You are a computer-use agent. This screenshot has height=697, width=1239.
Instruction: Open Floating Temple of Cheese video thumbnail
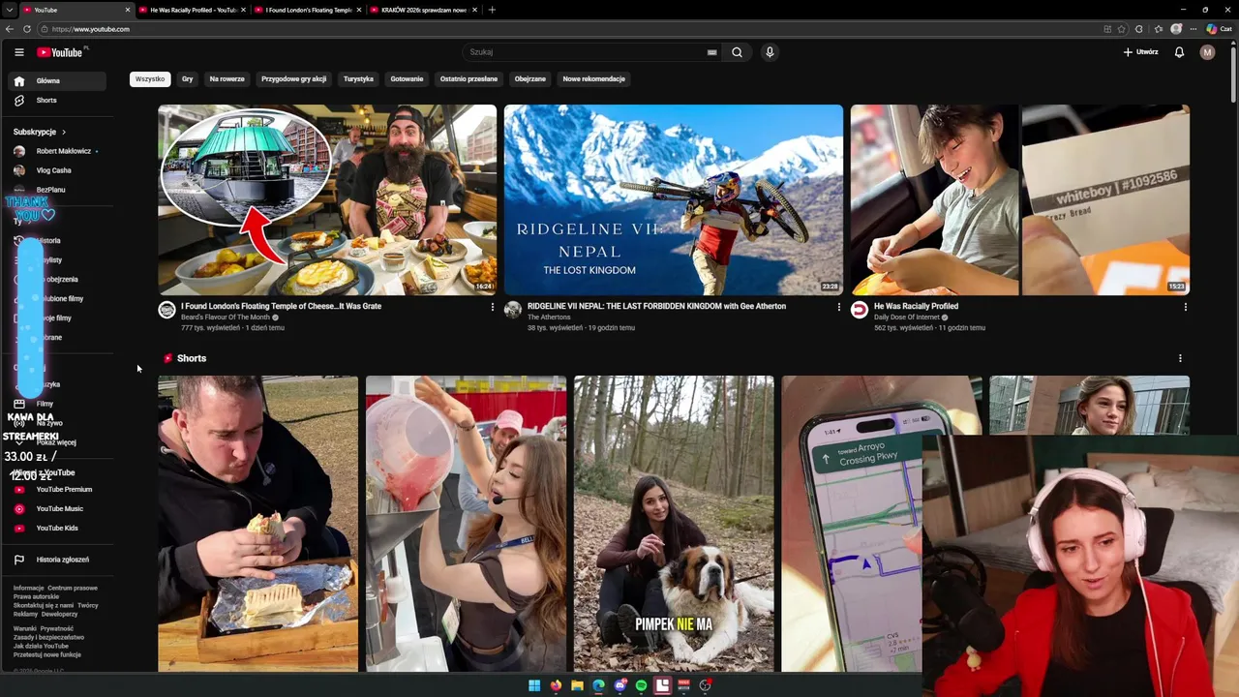pos(327,199)
